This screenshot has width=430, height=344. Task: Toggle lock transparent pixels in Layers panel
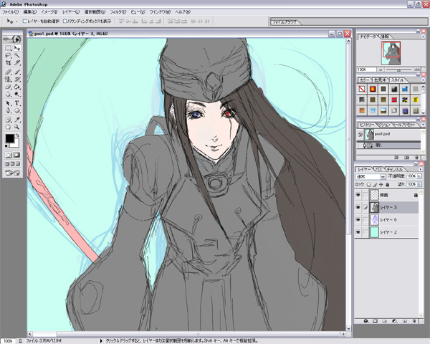(x=369, y=185)
